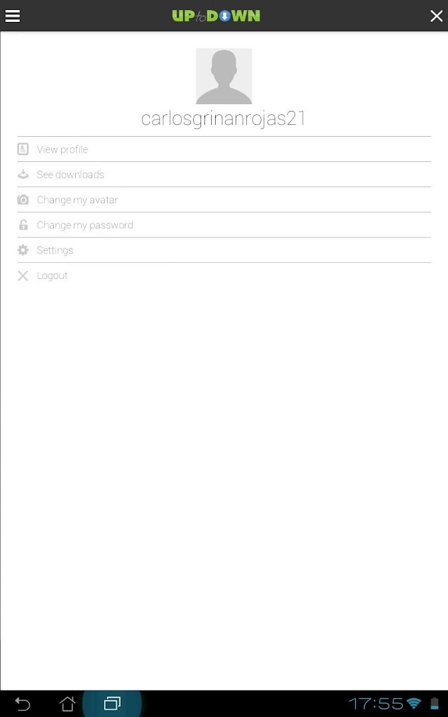Click the Logout X icon
Image resolution: width=448 pixels, height=717 pixels.
pos(23,276)
